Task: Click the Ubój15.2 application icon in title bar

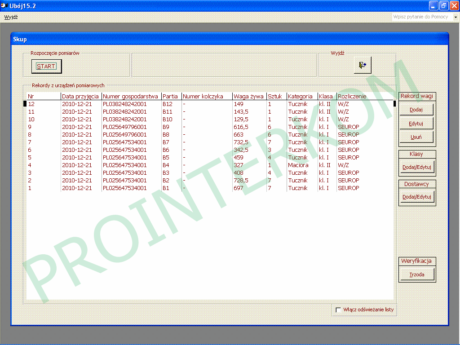Action: [5, 5]
